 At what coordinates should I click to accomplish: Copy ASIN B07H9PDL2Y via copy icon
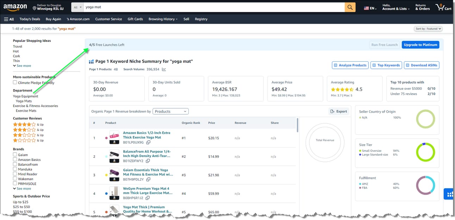(x=148, y=179)
